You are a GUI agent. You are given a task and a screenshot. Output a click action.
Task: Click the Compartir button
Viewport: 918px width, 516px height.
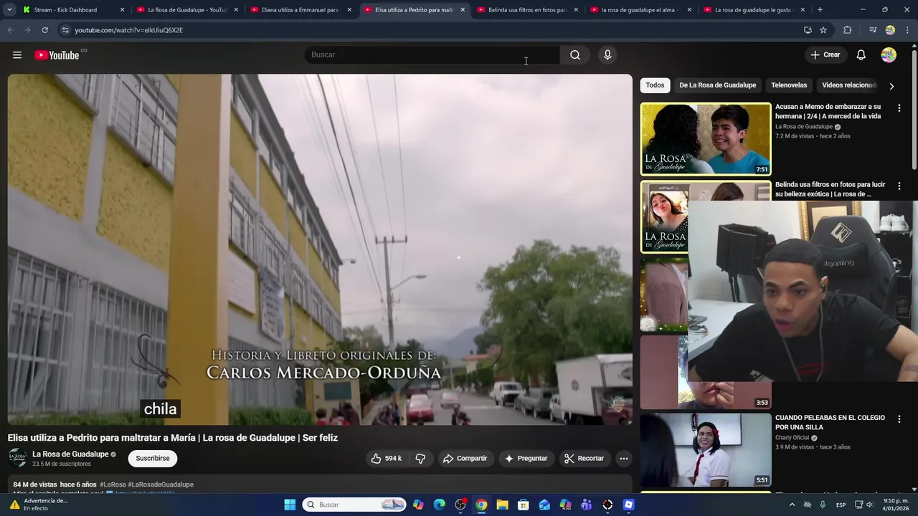(465, 459)
